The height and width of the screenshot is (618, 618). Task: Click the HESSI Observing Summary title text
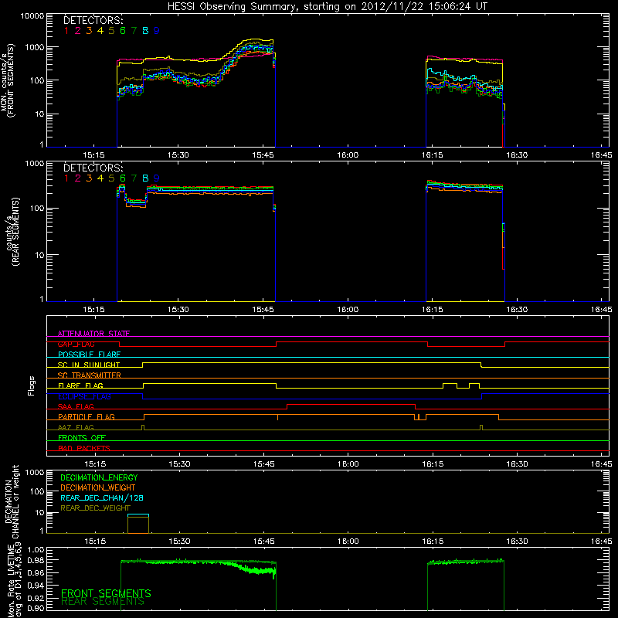pyautogui.click(x=327, y=6)
